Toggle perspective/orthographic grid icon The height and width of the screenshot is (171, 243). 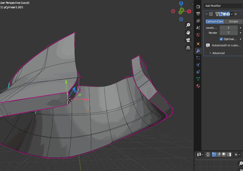click(x=188, y=48)
